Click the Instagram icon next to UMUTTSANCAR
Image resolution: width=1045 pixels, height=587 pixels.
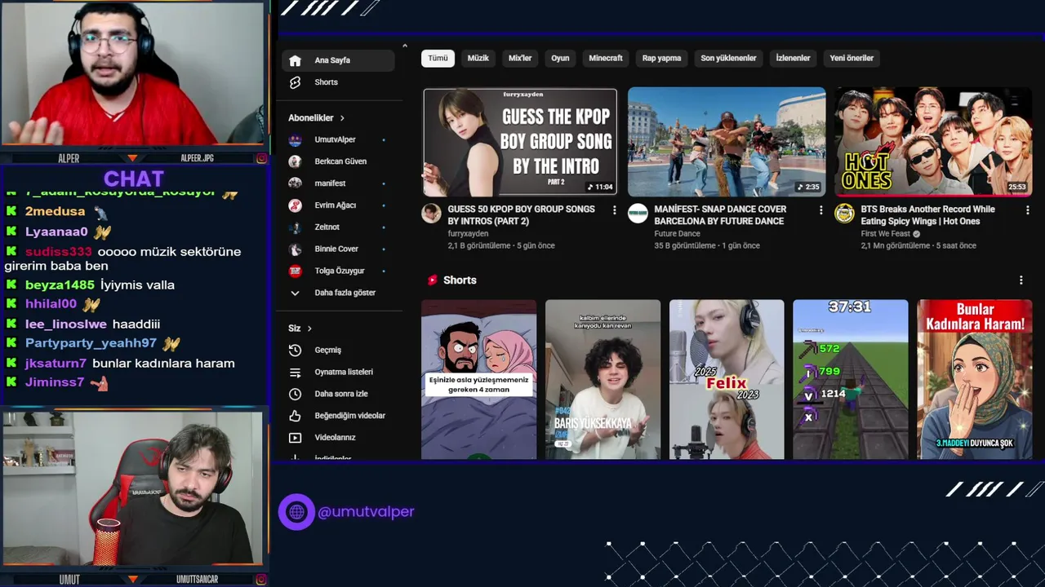click(261, 580)
